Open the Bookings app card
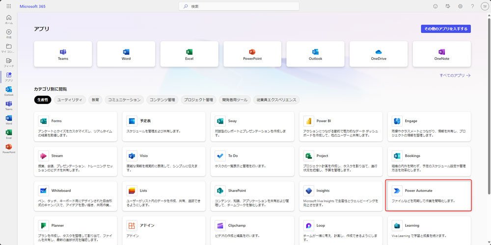Viewport: 491px width, 245px height. 429,161
